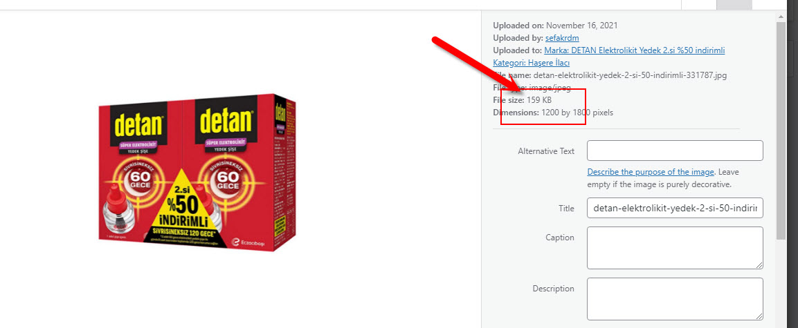This screenshot has height=328, width=798.
Task: Click the attachment details scrollbar thumb
Action: [781, 131]
